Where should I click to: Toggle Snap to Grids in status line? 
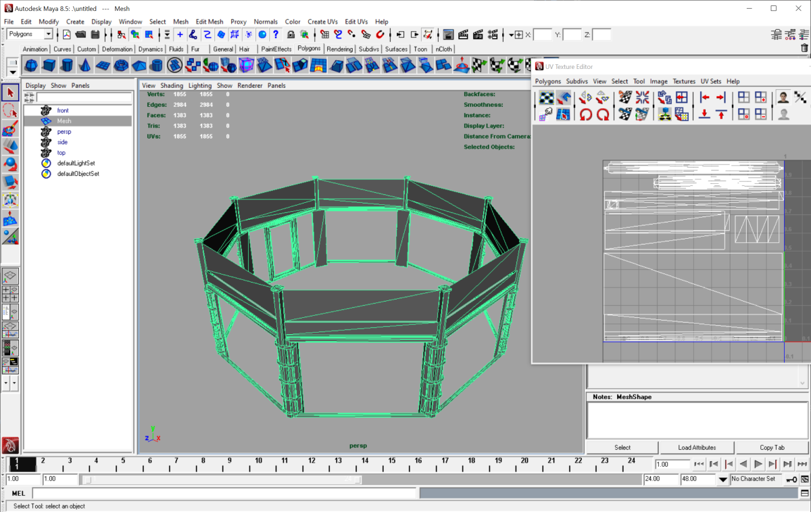pyautogui.click(x=324, y=34)
